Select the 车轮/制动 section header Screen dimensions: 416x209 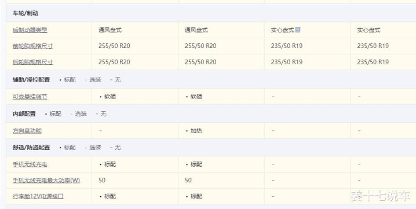[25, 13]
